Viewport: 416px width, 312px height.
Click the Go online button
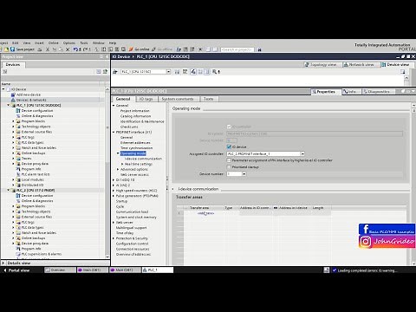click(x=139, y=49)
